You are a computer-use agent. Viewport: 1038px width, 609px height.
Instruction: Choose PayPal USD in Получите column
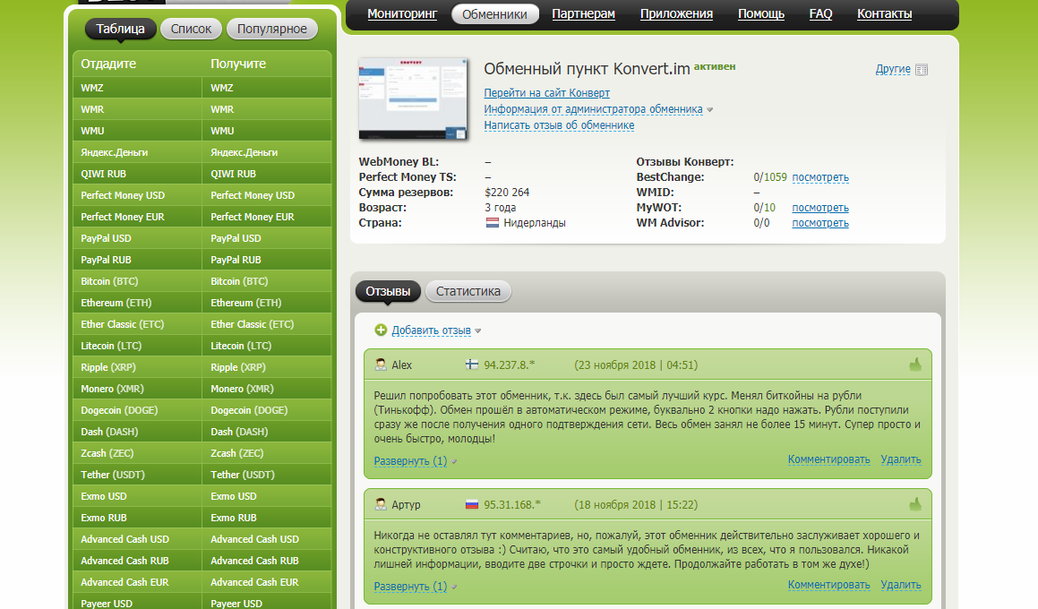tap(236, 238)
